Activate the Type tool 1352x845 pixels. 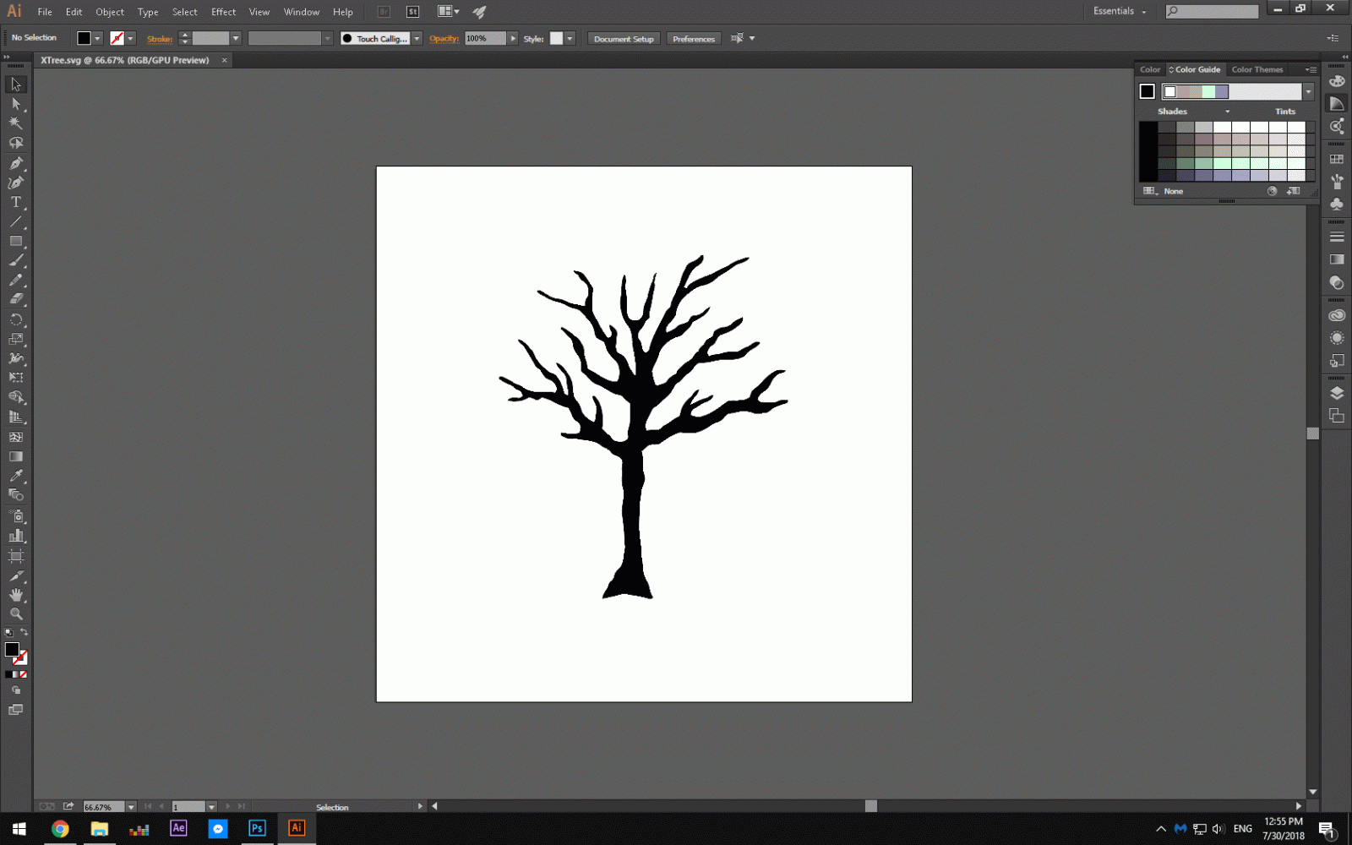[15, 203]
